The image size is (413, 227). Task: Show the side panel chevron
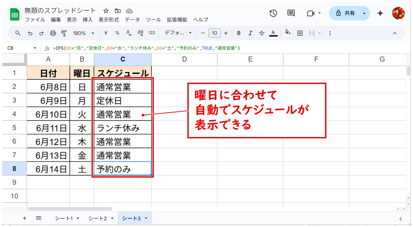[x=401, y=218]
